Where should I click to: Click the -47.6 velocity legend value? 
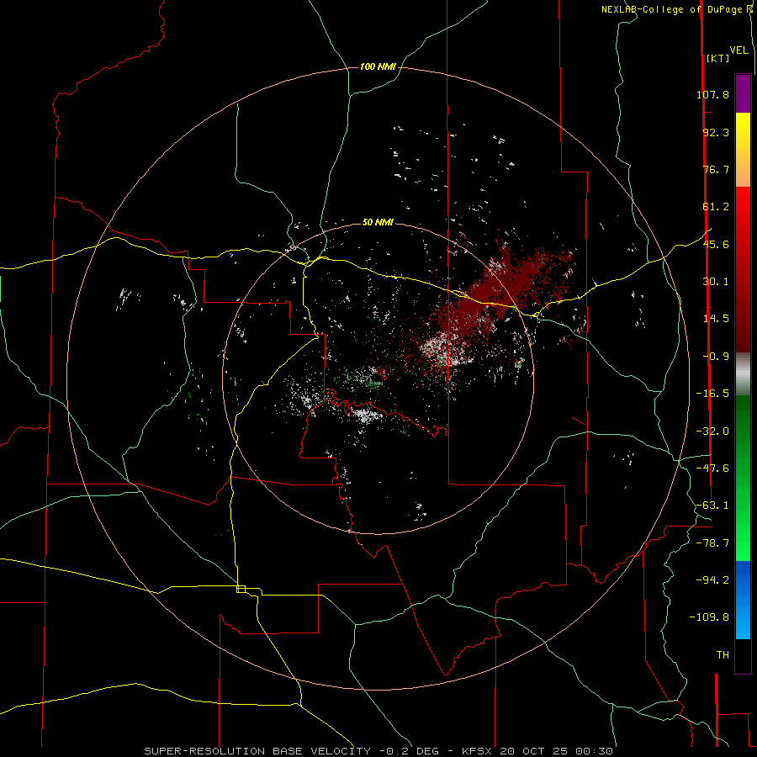click(712, 468)
